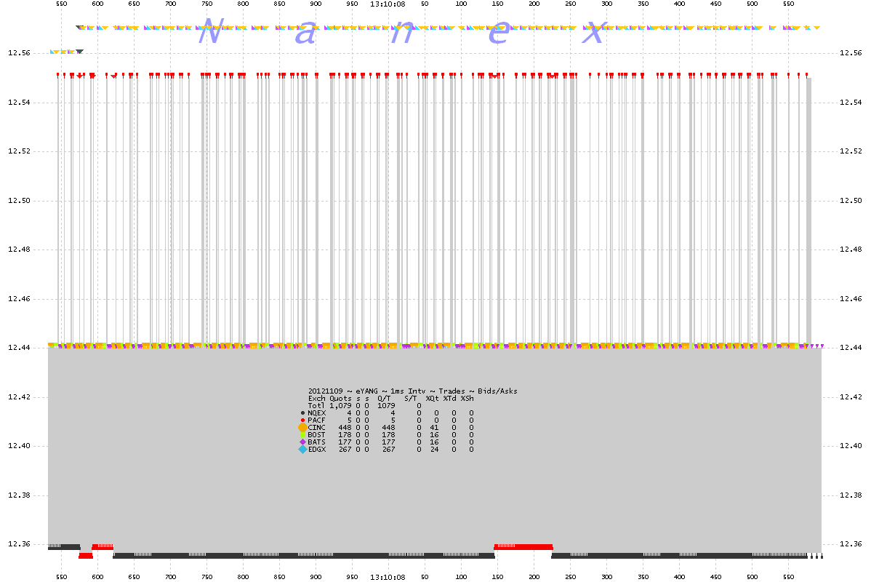Click EDGX's 267 value in Q/T column

coord(388,449)
